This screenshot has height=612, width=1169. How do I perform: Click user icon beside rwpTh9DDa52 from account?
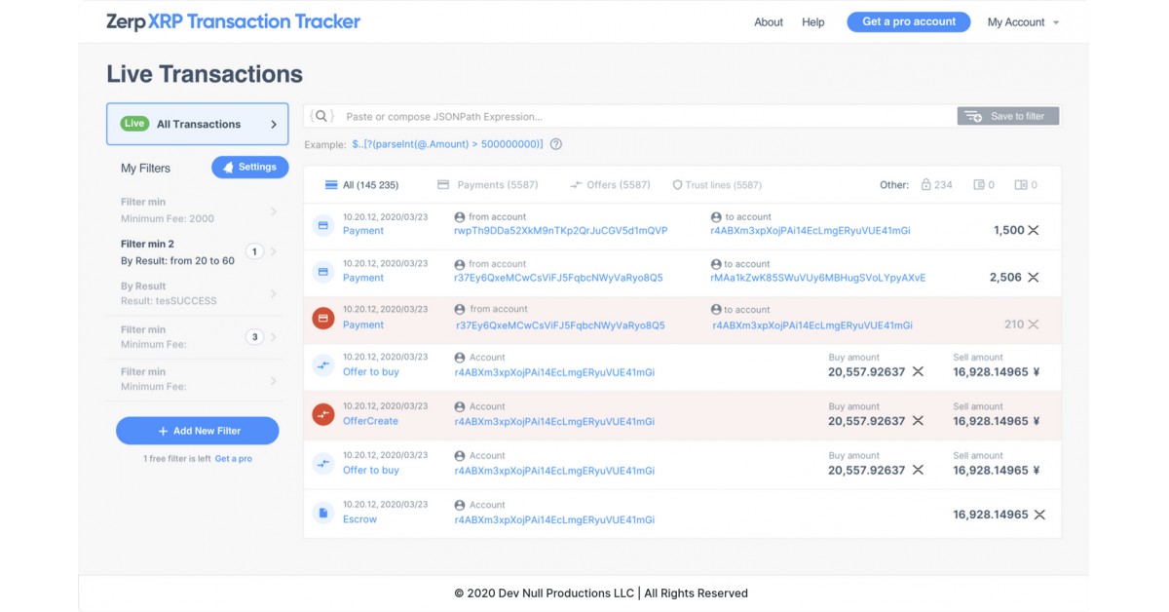tap(460, 217)
